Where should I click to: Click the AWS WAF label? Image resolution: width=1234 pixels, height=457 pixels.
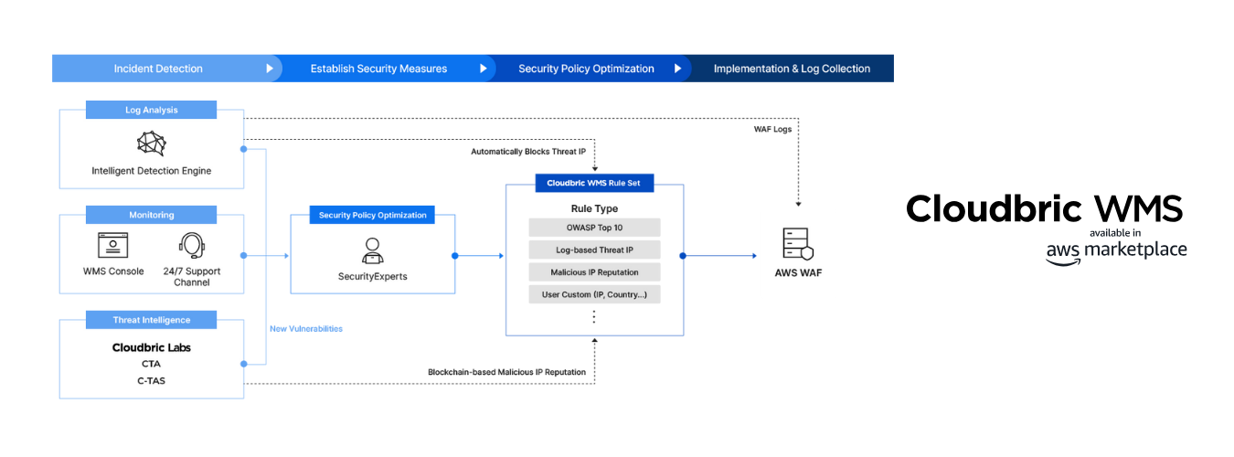797,272
